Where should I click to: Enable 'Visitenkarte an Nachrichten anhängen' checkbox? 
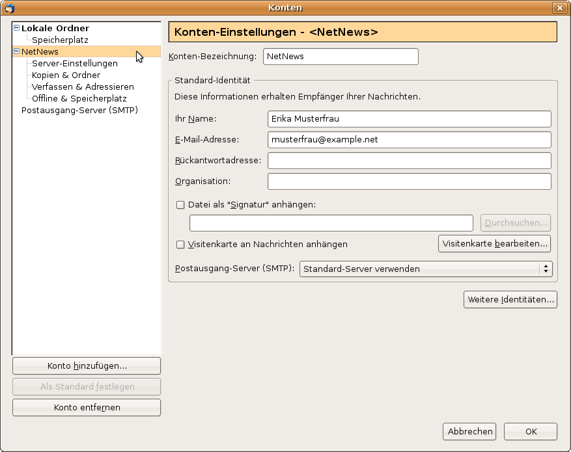click(180, 244)
